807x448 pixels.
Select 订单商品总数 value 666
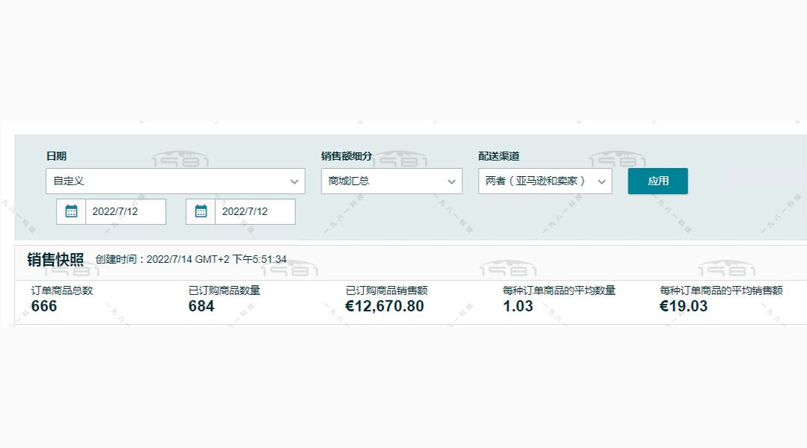coord(44,306)
